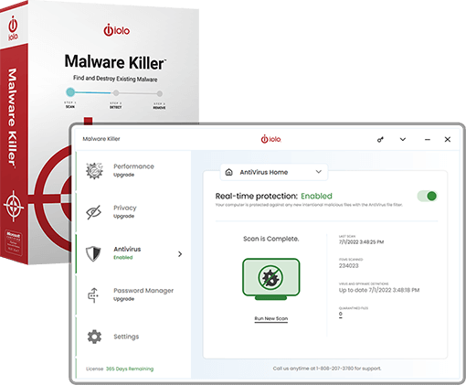This screenshot has width=466, height=385.
Task: Click the 365 Days Remaining license link
Action: coord(130,369)
